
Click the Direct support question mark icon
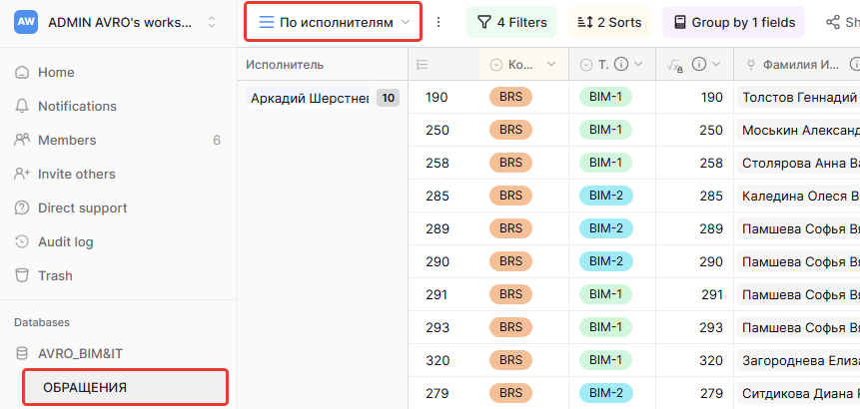click(x=22, y=208)
